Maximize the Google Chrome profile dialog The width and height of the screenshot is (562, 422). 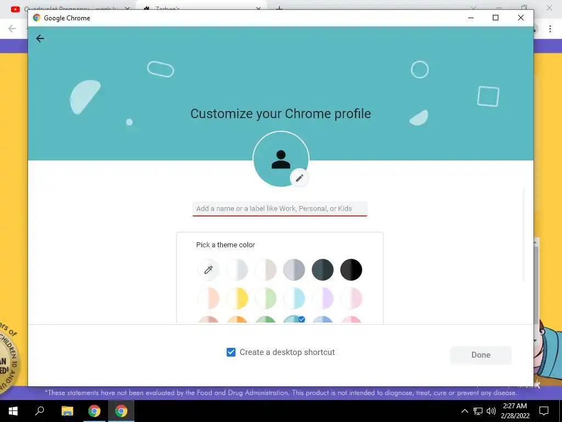496,18
